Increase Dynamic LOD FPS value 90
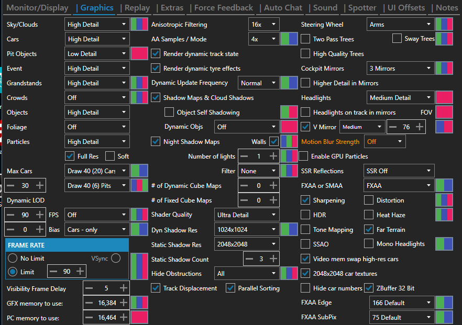 [x=40, y=215]
